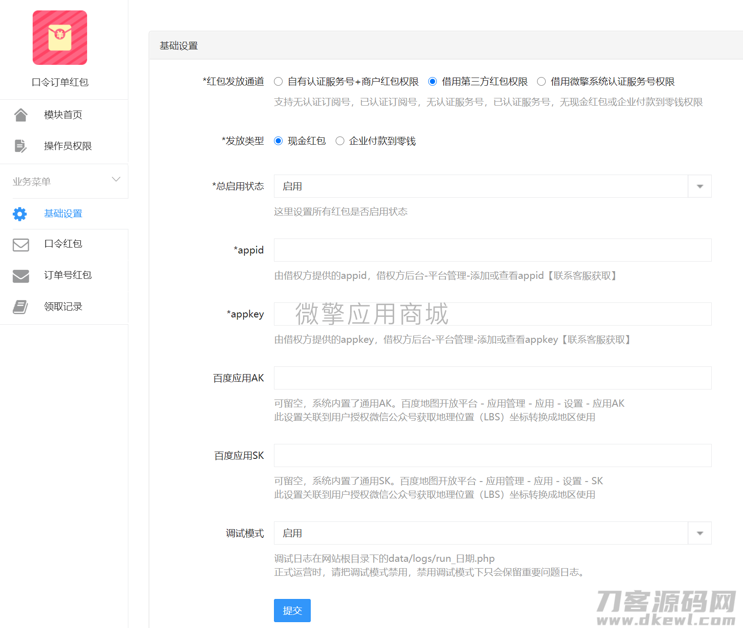This screenshot has width=743, height=628.
Task: Click the solid envelope icon for 订单号红包
Action: point(21,276)
